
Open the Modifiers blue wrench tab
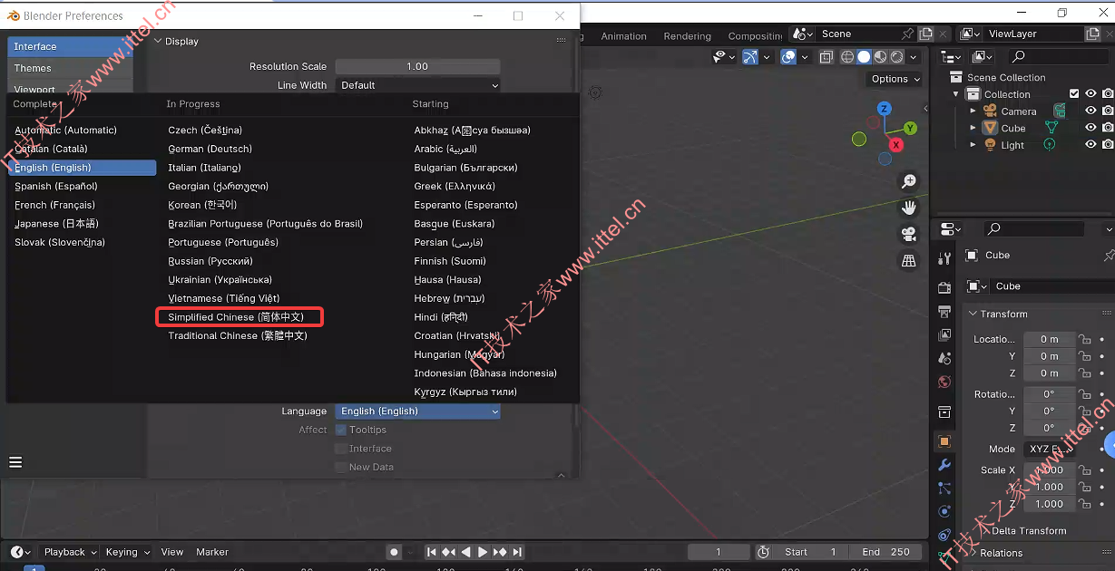(944, 465)
